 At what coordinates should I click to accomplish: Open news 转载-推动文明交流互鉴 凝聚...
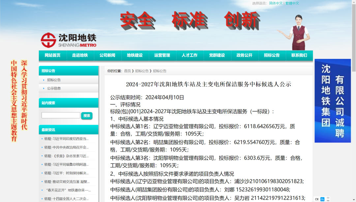tap(67, 182)
